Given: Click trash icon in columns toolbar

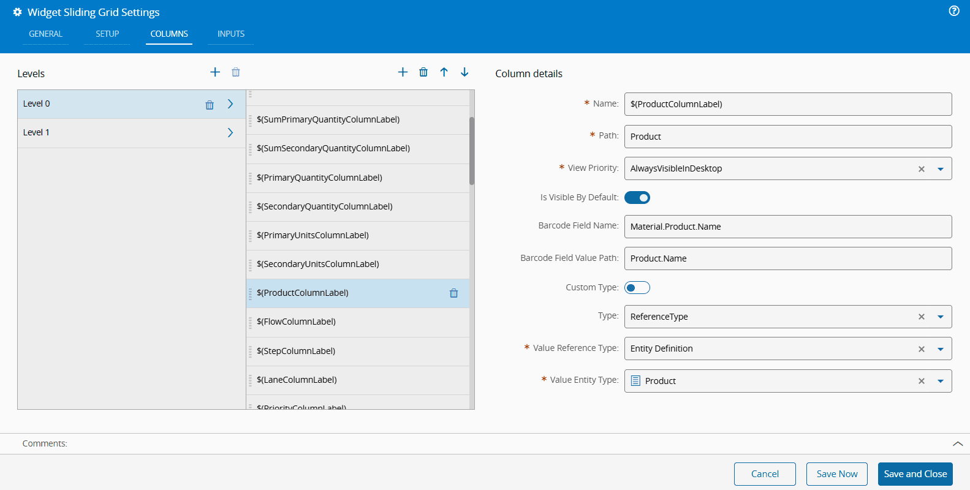Looking at the screenshot, I should (x=423, y=72).
